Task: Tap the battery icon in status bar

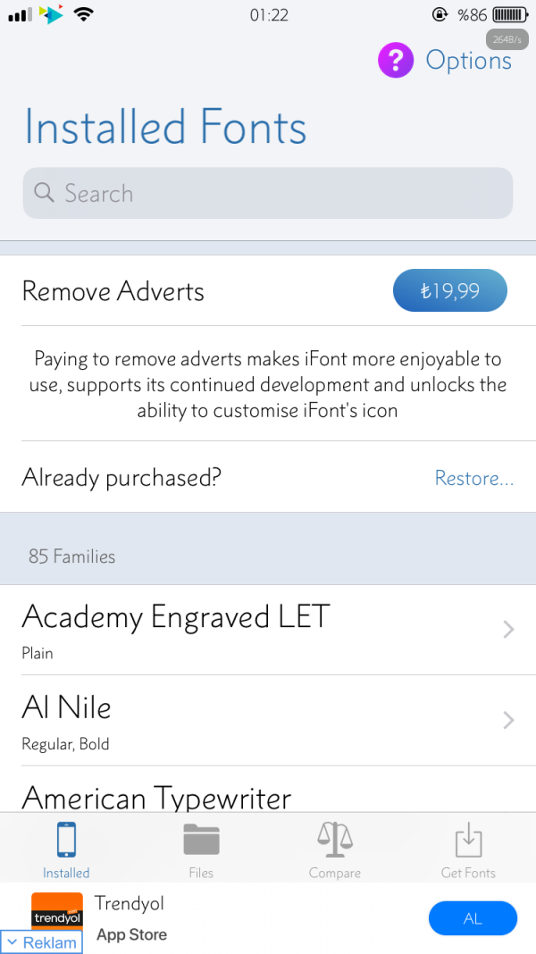Action: [x=509, y=14]
